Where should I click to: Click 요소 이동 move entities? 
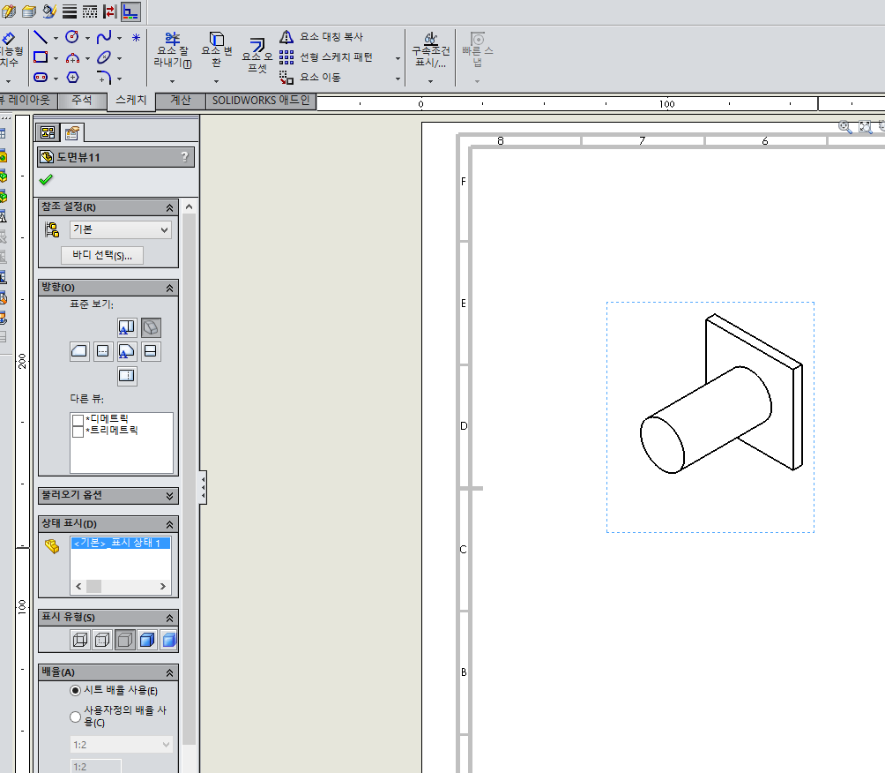311,77
